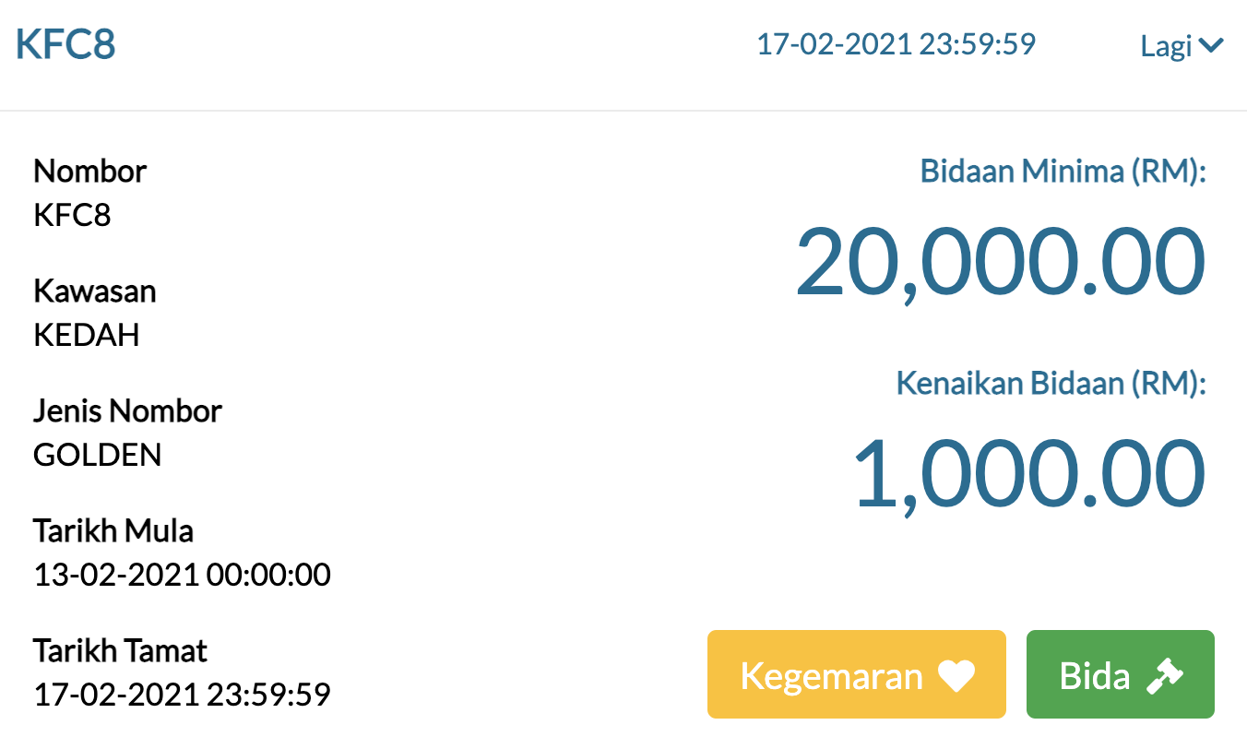
Task: Click the Tarikh Tamat label
Action: (120, 651)
